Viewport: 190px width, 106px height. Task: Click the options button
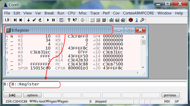[x=32, y=95]
